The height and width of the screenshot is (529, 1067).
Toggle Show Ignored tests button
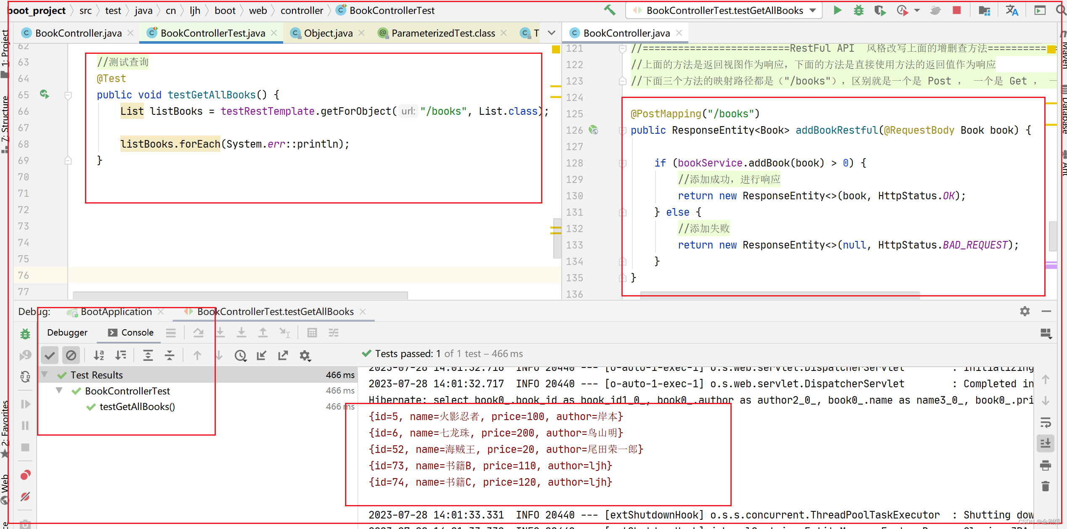tap(71, 355)
